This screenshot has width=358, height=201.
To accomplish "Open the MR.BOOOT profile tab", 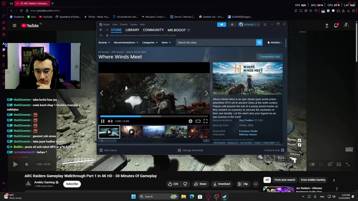I will coord(179,30).
